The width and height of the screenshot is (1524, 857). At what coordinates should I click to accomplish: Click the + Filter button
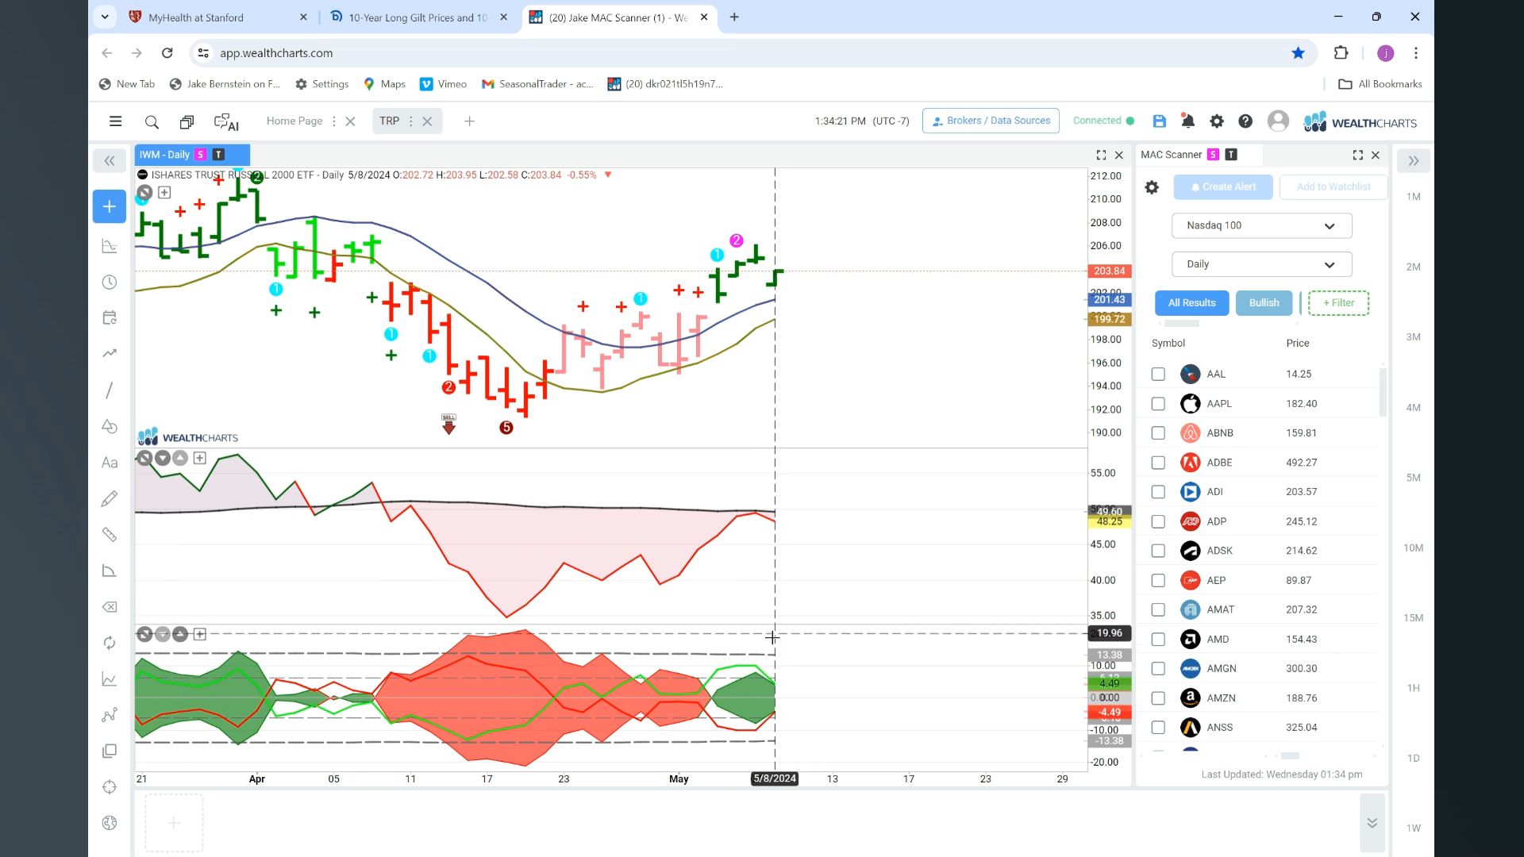click(1338, 303)
